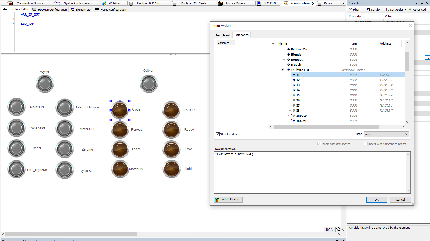
Task: Select the iReady variable
Action: click(x=296, y=54)
